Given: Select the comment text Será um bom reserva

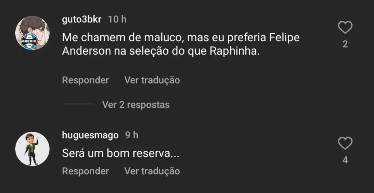Looking at the screenshot, I should [x=121, y=154].
